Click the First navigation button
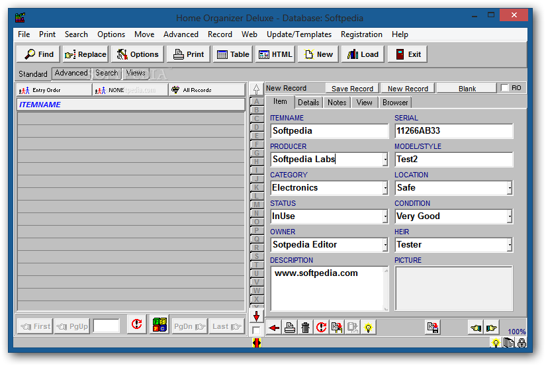This screenshot has width=546, height=366. tap(35, 327)
